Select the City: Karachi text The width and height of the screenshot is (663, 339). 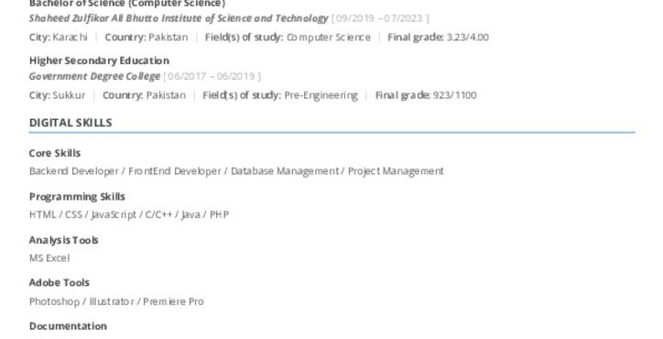(58, 38)
